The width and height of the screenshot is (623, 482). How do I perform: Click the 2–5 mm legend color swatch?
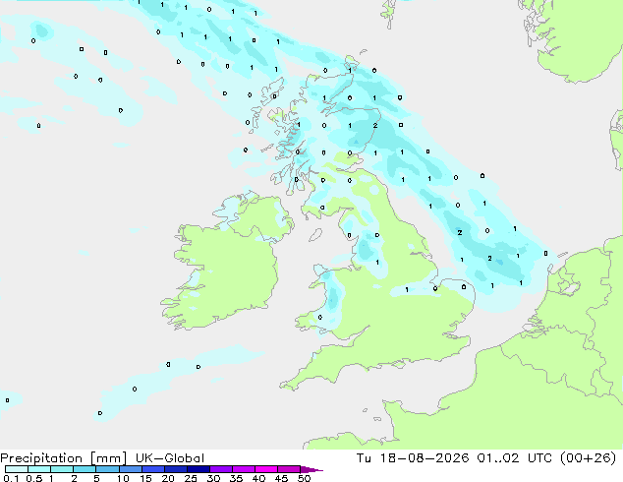click(85, 469)
